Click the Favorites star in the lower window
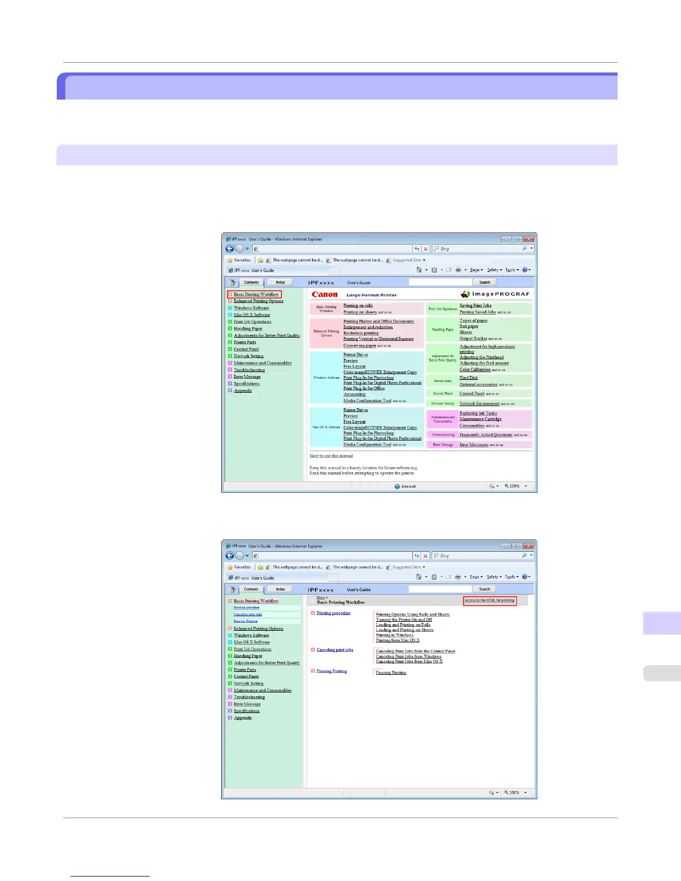This screenshot has width=681, height=881. [x=230, y=567]
